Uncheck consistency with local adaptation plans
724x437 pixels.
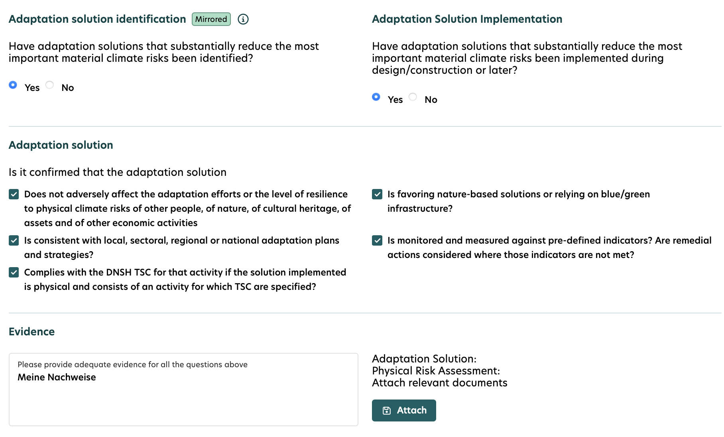14,240
